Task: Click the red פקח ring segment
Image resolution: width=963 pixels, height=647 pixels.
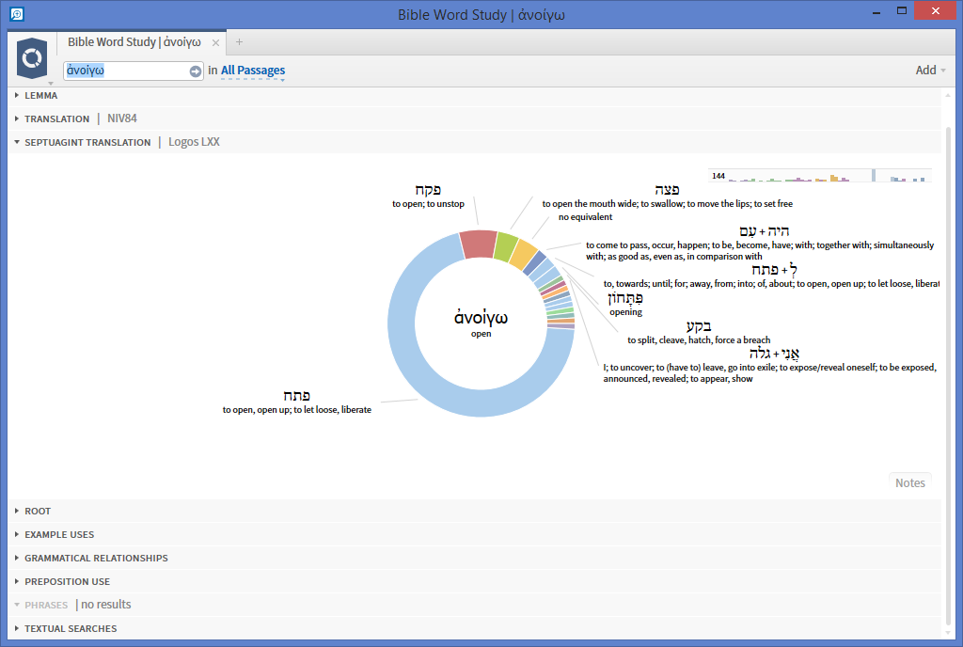Action: [x=479, y=245]
